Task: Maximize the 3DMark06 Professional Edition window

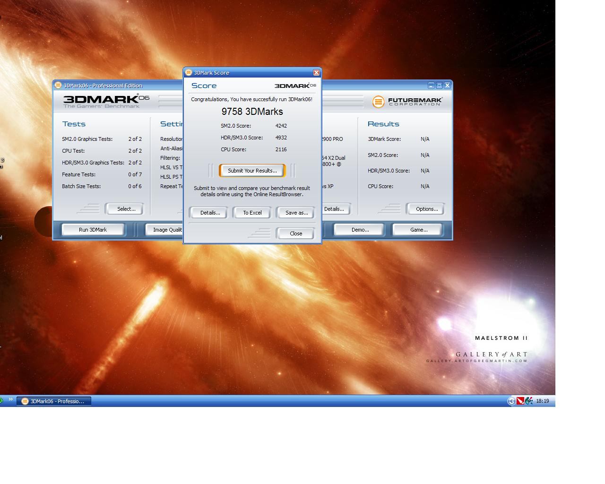Action: (x=439, y=86)
